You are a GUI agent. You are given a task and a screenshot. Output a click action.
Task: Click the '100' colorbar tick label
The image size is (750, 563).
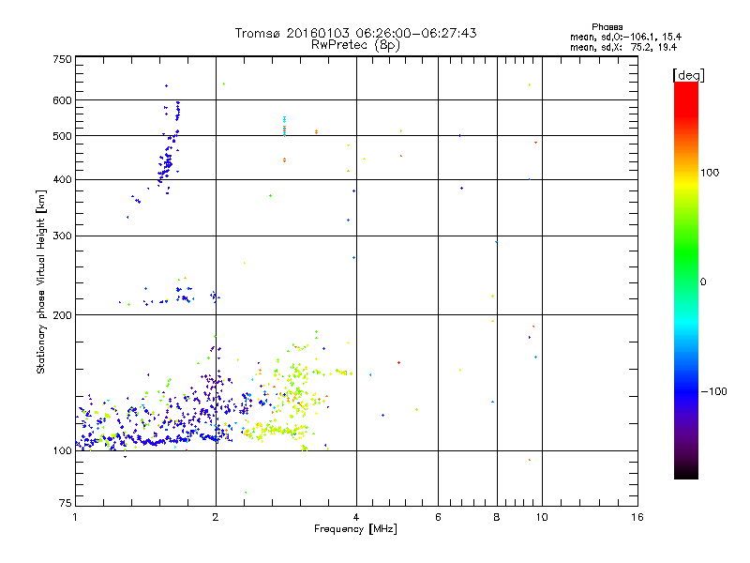(710, 173)
